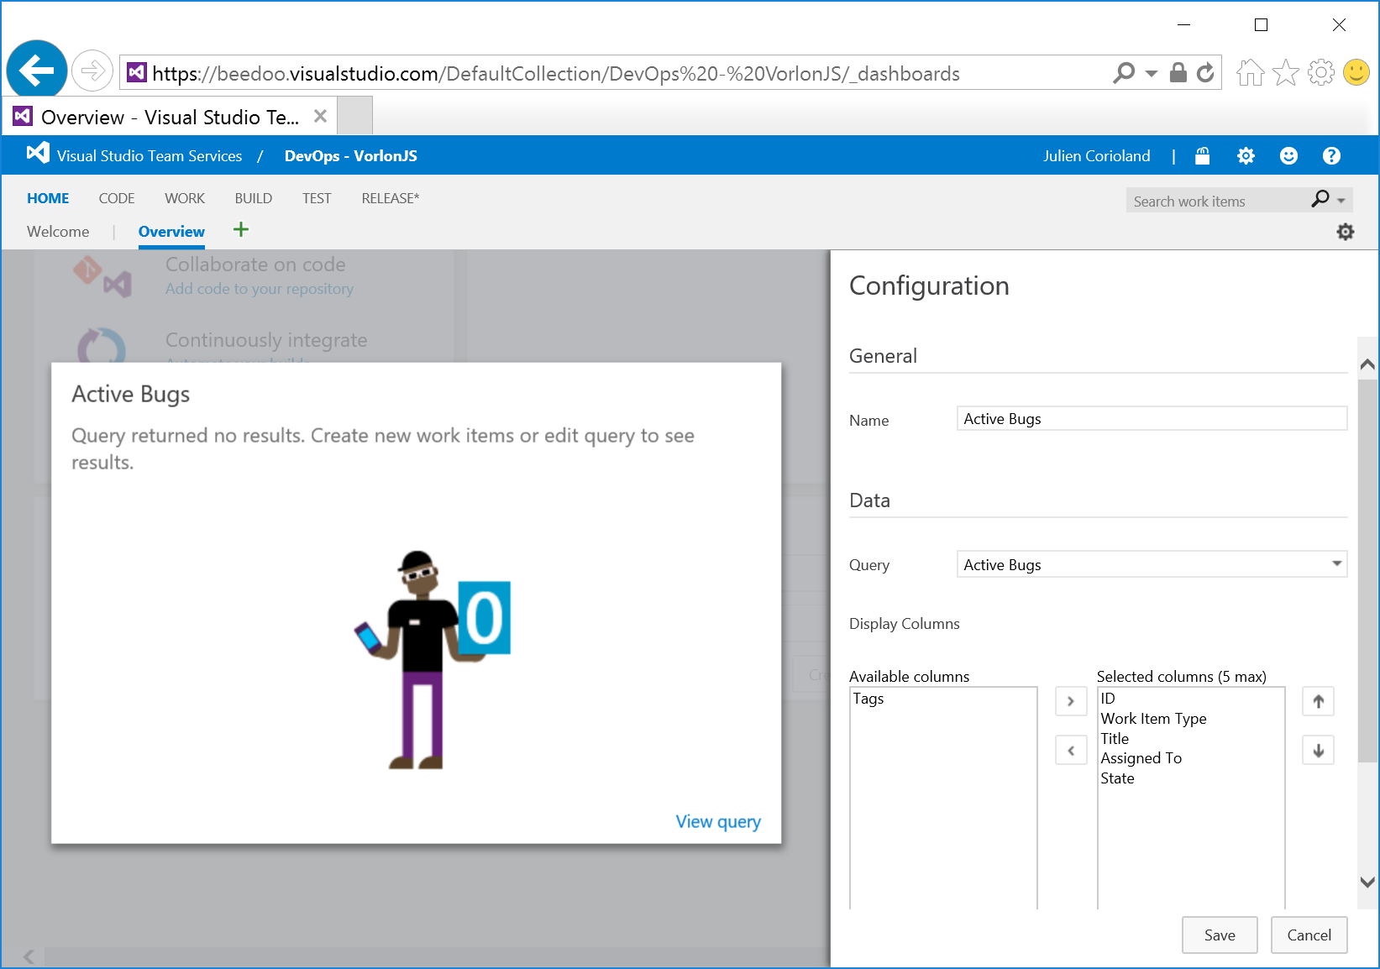Click the left arrow to remove a selected column

pos(1070,750)
